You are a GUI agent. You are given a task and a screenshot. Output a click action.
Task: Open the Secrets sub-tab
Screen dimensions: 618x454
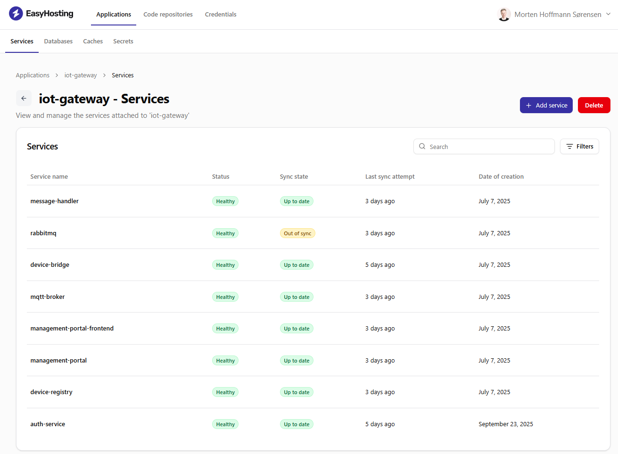123,41
